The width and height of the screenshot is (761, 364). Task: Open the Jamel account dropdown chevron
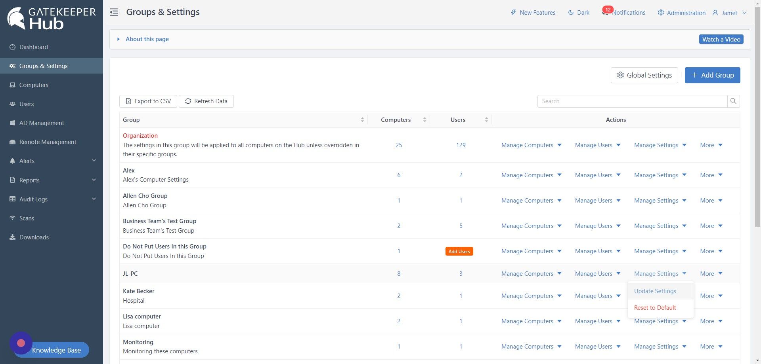[x=744, y=13]
